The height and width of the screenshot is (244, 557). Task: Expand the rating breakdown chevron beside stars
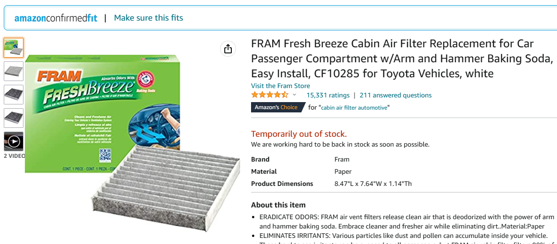pos(294,95)
